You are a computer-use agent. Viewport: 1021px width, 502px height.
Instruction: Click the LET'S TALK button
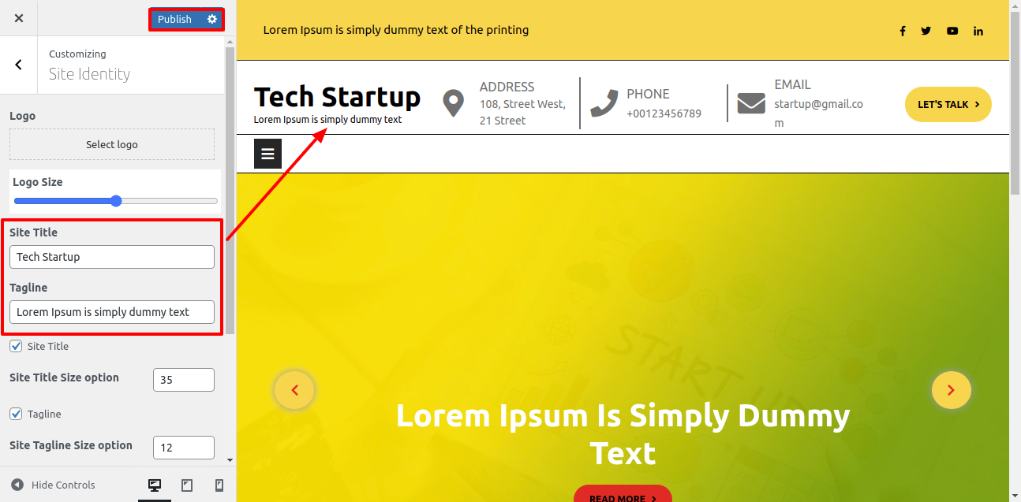tap(948, 104)
